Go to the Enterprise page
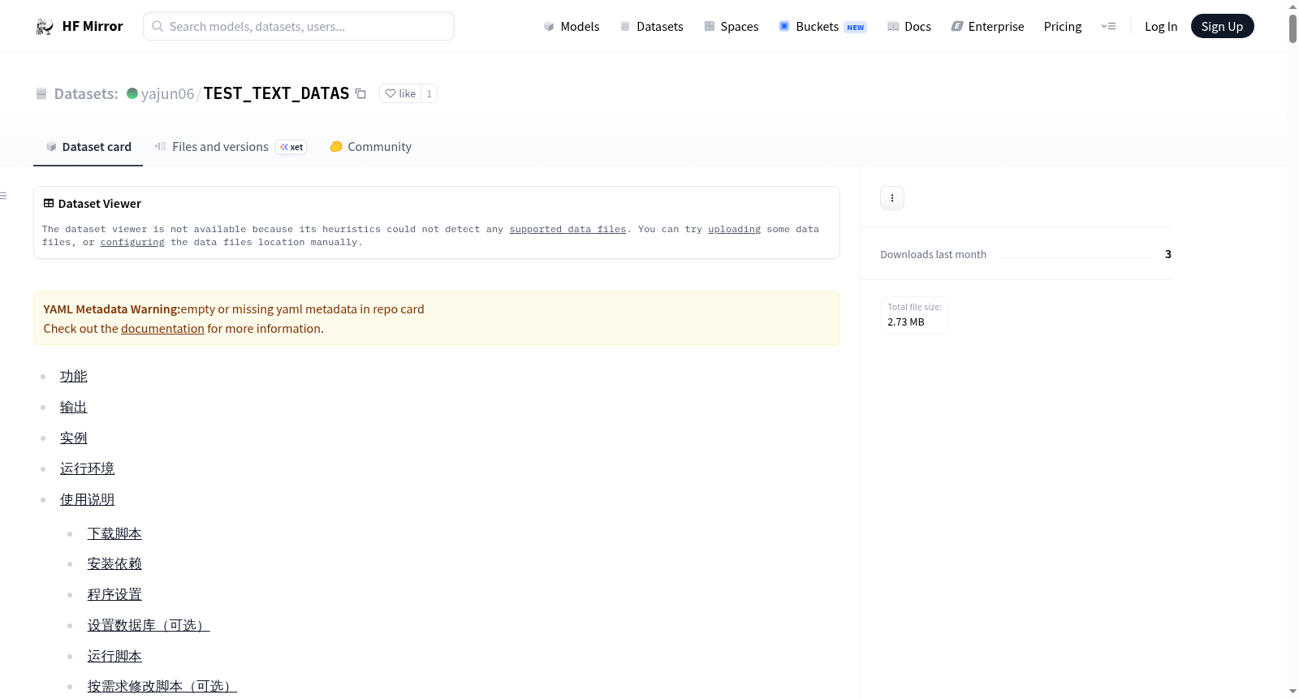 [987, 27]
